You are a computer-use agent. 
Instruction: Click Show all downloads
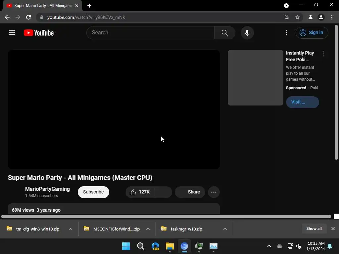[x=314, y=229]
